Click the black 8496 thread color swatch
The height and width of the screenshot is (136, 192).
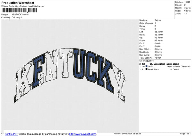147,69
